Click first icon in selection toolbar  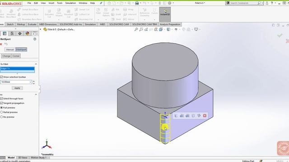click(176, 116)
